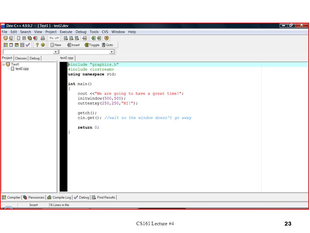This screenshot has height=233, width=310.
Task: Open the Debug menu
Action: coord(81,32)
